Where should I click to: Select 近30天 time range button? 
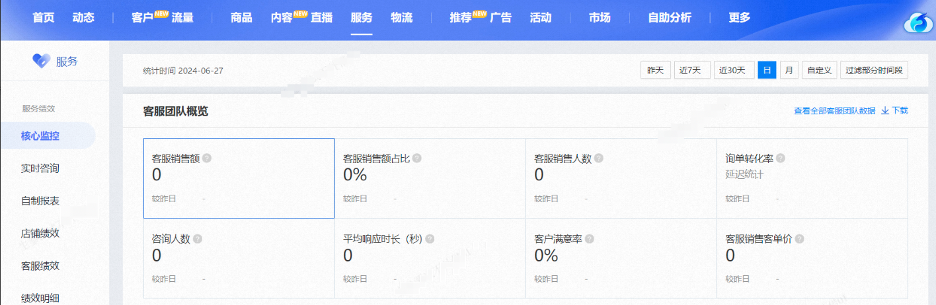tap(734, 70)
